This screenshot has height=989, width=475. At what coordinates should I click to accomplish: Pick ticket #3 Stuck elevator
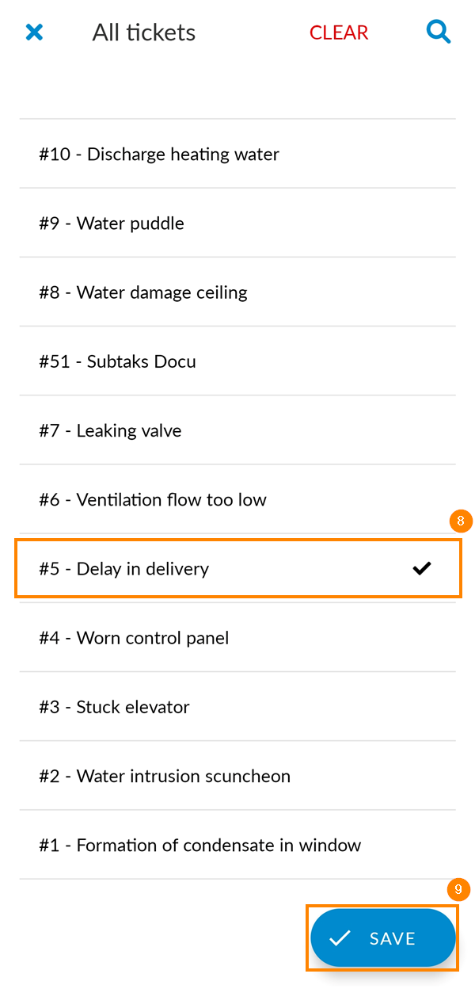(237, 706)
